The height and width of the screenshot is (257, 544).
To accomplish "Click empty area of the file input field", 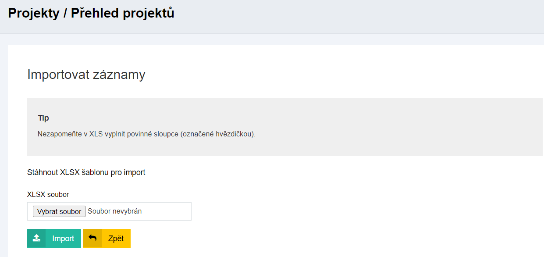I will point(169,211).
